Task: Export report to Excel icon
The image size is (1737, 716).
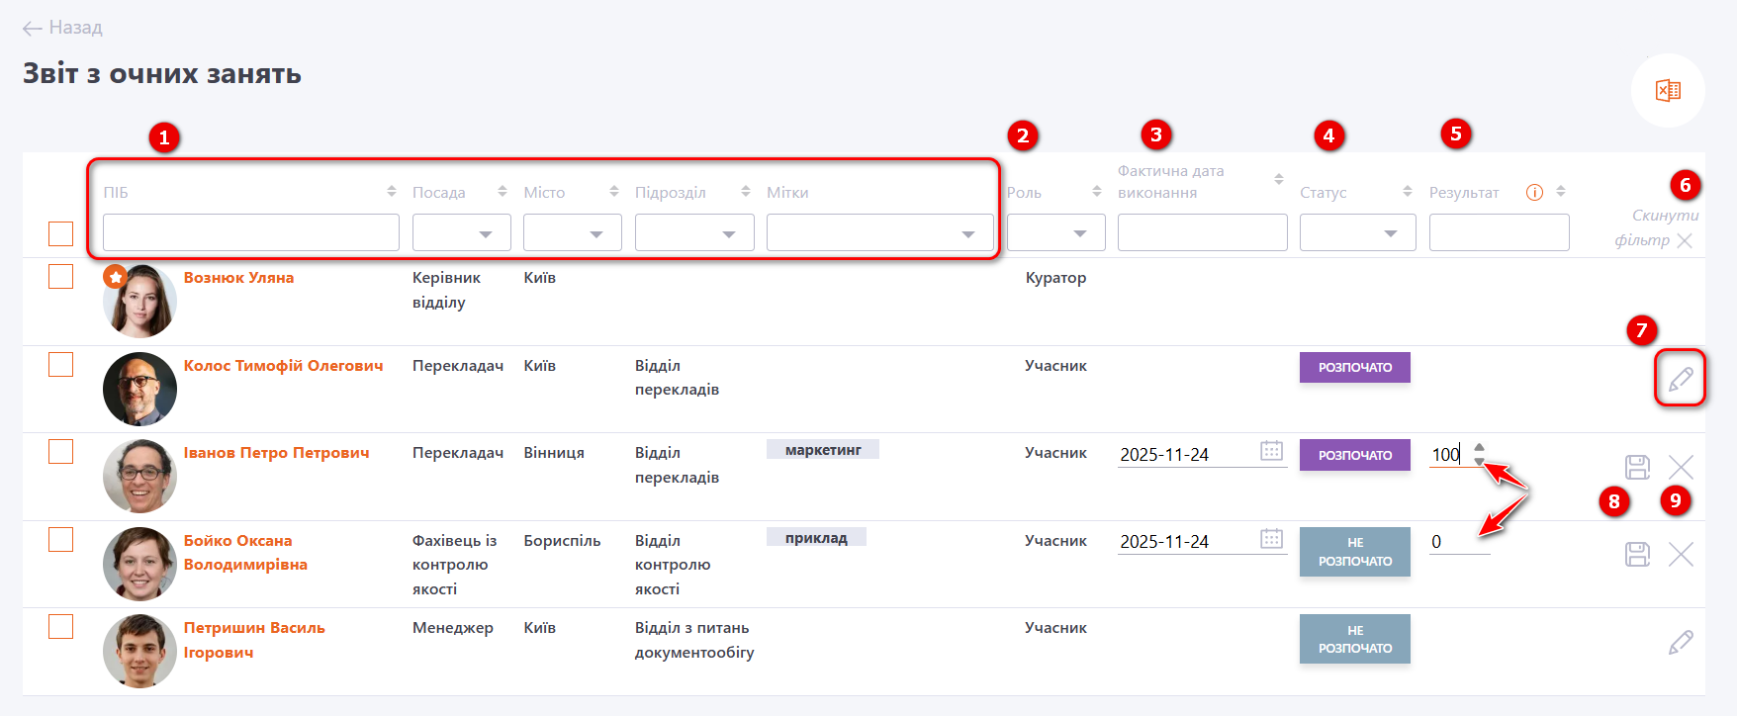Action: coord(1668,90)
